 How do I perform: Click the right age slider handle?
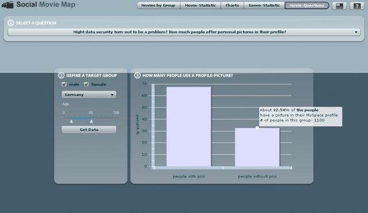[x=91, y=121]
